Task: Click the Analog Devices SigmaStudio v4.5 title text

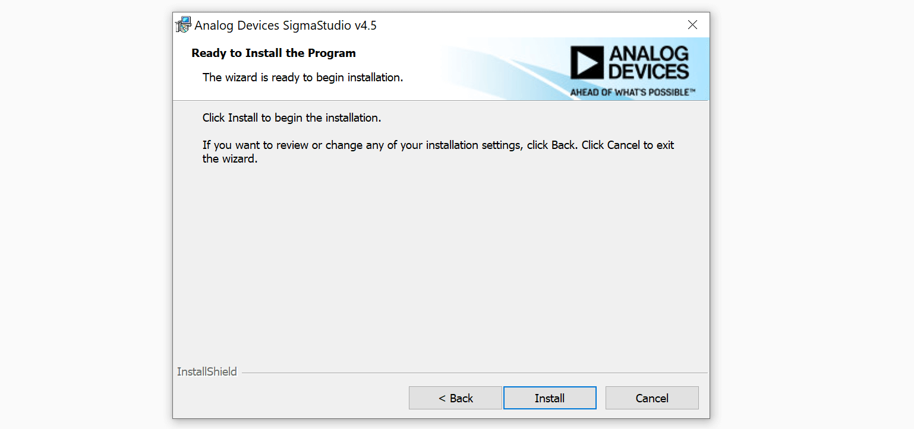Action: click(x=286, y=26)
